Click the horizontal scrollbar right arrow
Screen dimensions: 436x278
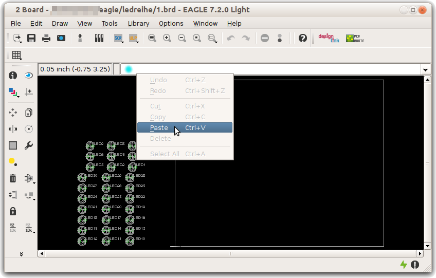pos(420,253)
